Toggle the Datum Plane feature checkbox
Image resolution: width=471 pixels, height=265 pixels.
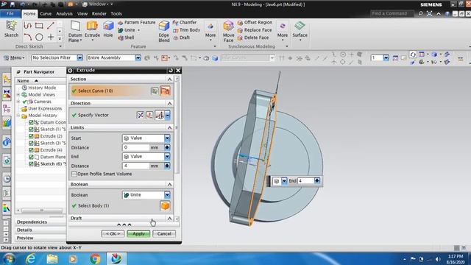click(31, 157)
